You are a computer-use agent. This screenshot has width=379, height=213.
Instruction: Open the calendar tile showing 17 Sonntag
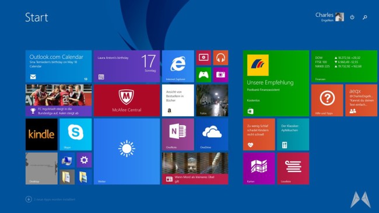[127, 67]
